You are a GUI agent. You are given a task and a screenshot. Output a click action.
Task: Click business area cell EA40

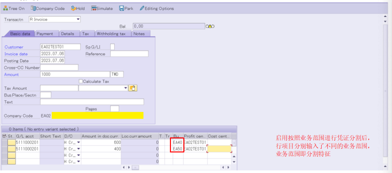tap(178, 142)
